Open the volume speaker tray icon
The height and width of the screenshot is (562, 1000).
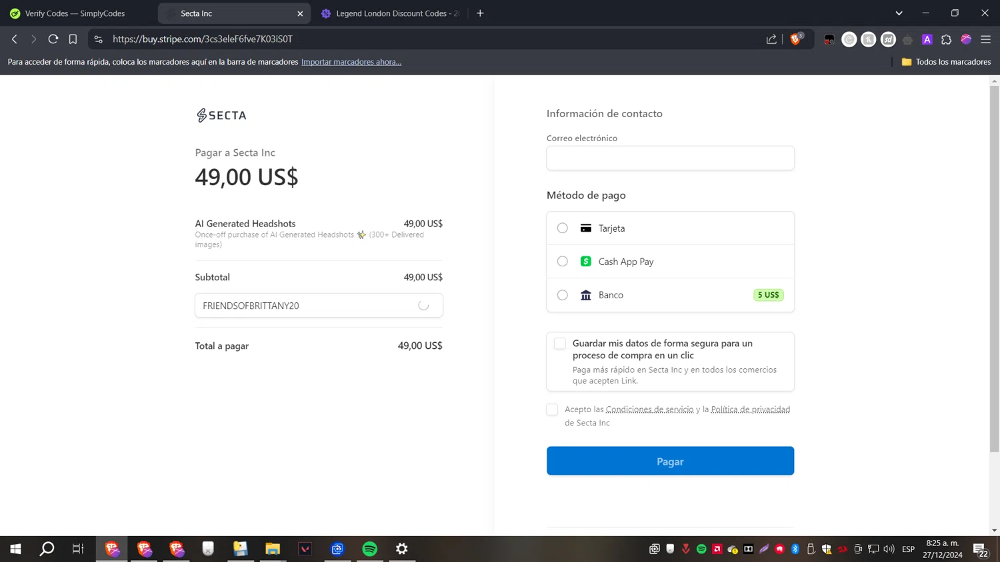click(889, 549)
